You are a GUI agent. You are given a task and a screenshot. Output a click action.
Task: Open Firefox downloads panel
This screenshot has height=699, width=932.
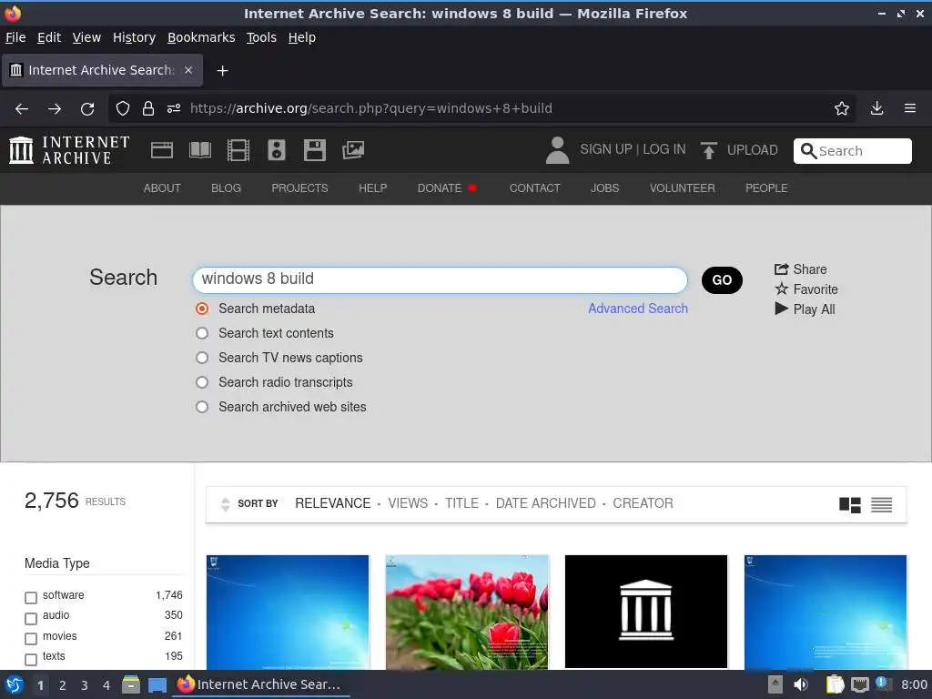876,108
